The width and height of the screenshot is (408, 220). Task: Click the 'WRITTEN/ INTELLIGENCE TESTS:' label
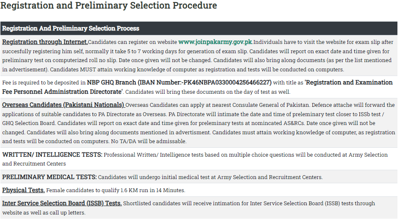(52, 155)
